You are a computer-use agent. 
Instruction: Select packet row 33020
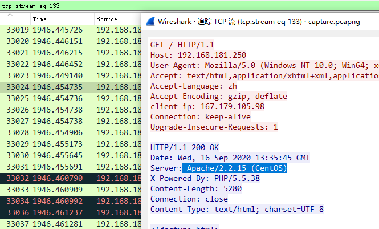71,41
